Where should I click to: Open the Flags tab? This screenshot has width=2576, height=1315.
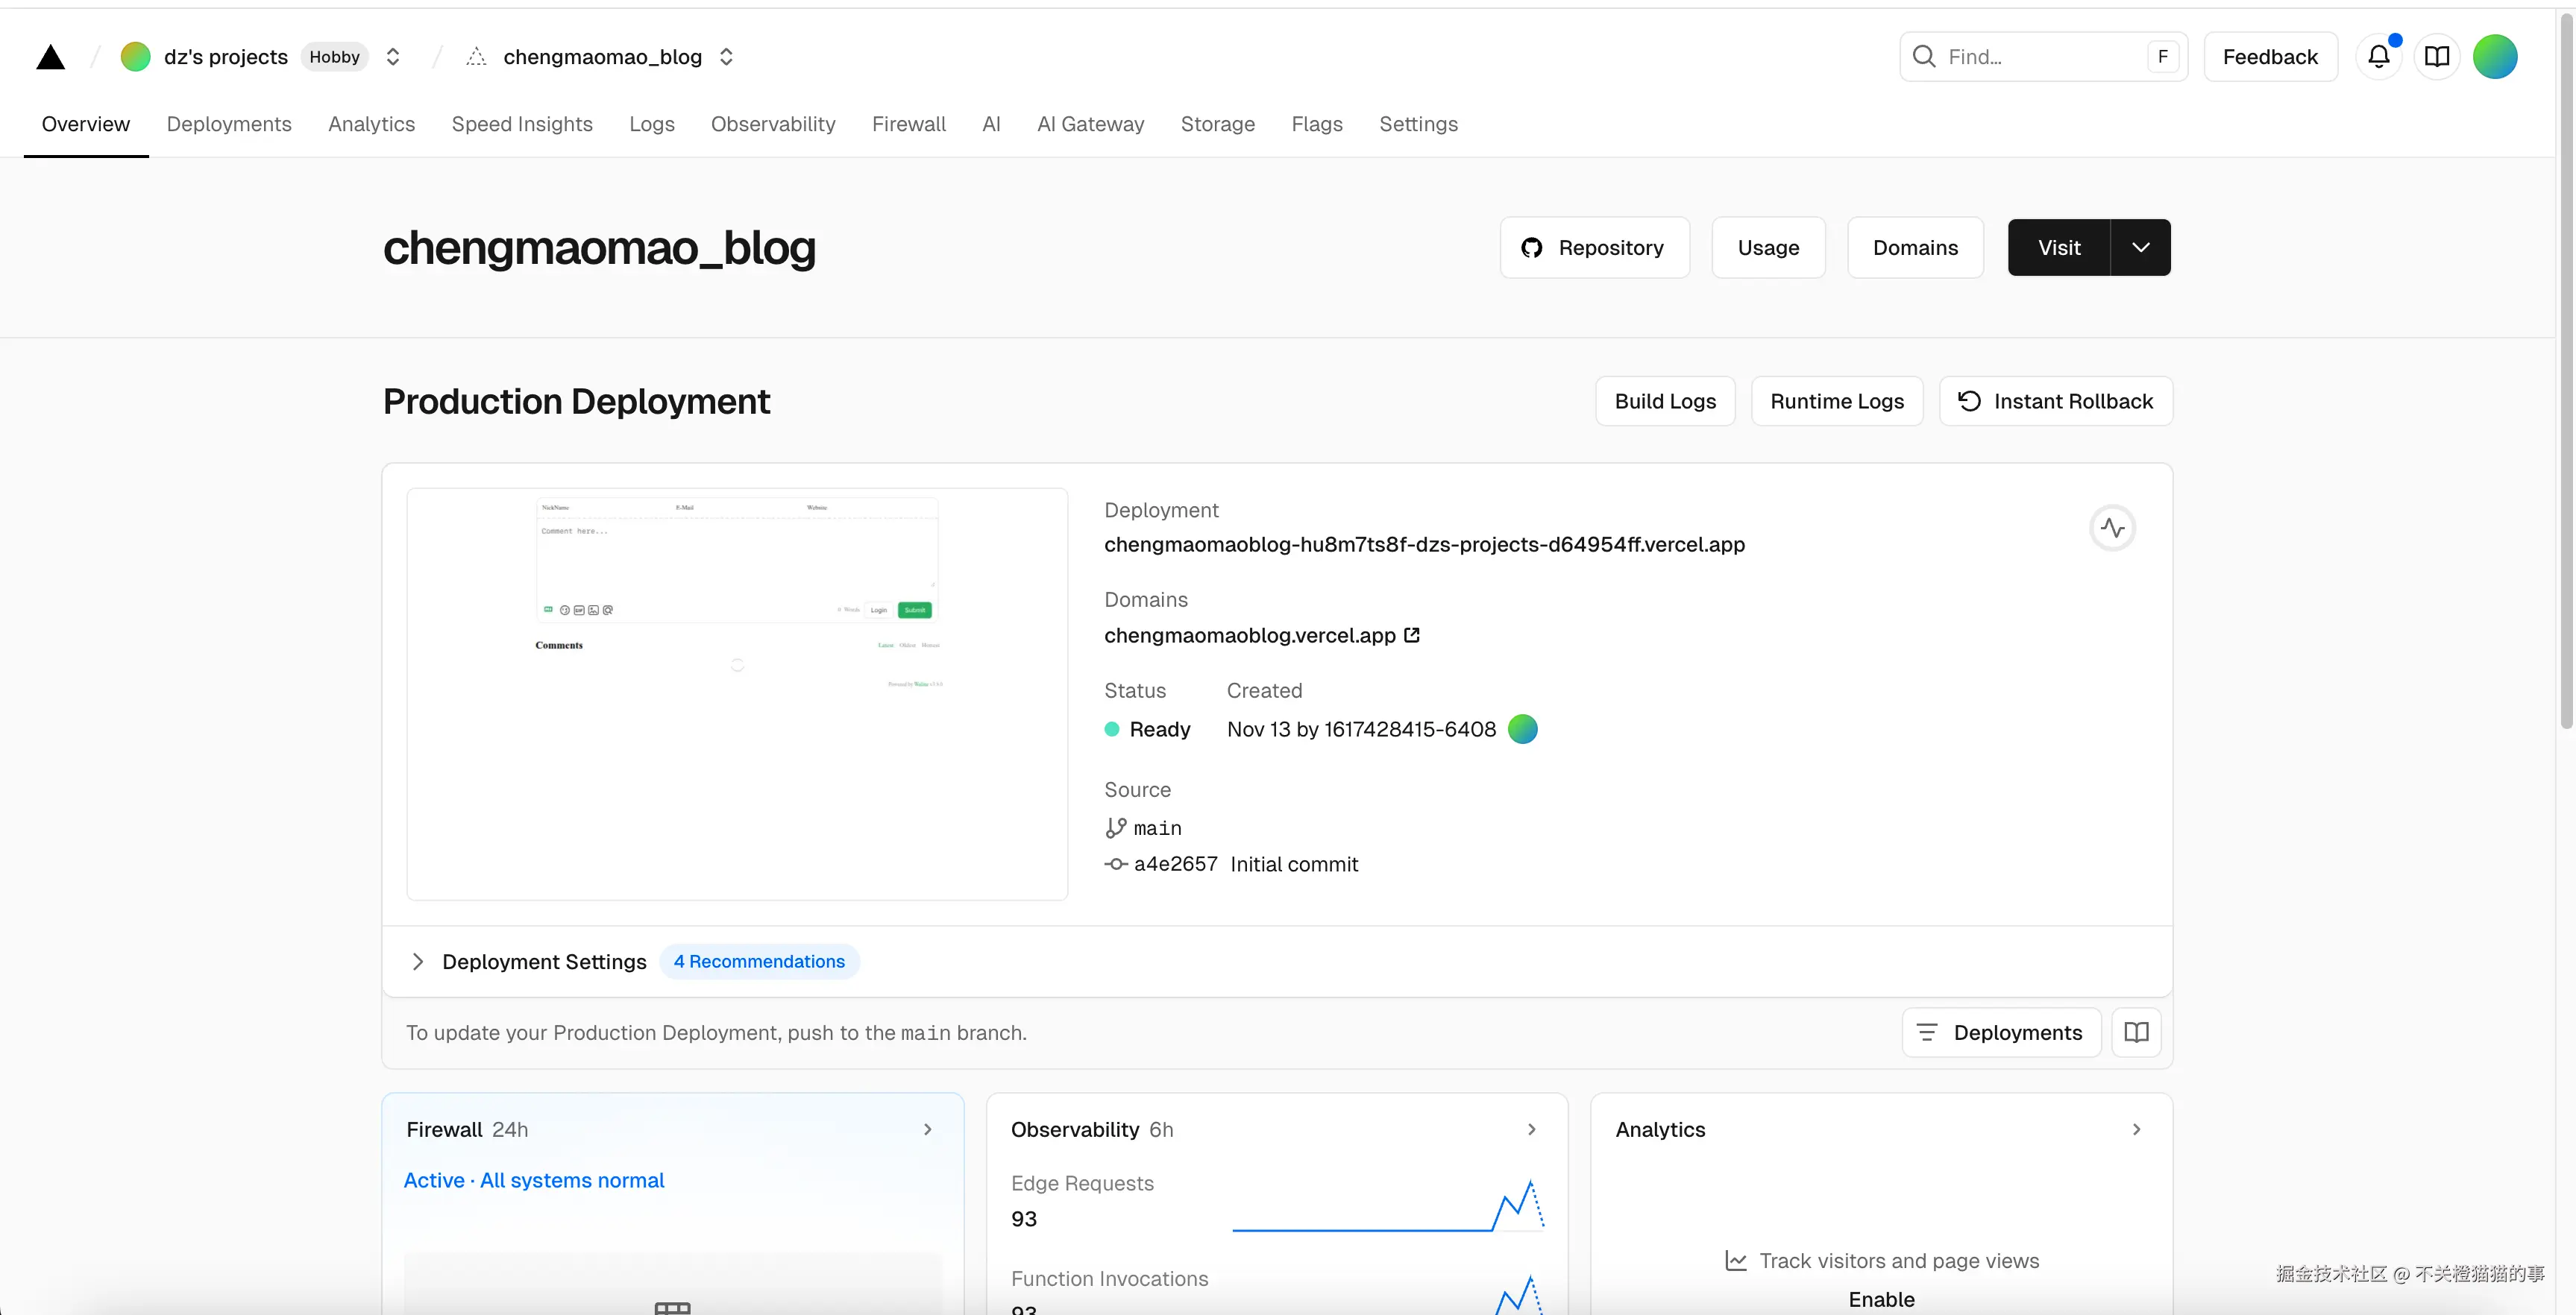point(1317,124)
